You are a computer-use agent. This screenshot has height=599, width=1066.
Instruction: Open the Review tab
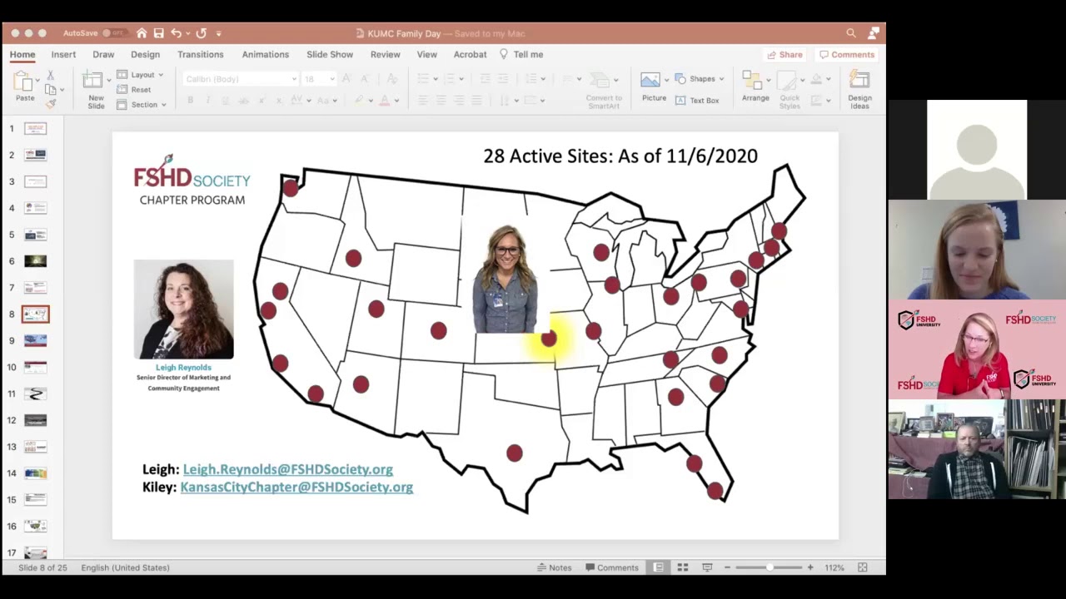(385, 54)
